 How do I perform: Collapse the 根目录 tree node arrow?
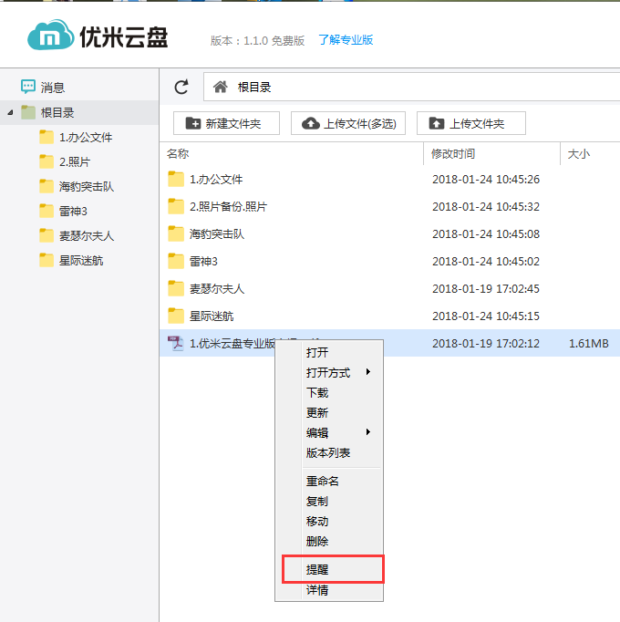(x=10, y=112)
